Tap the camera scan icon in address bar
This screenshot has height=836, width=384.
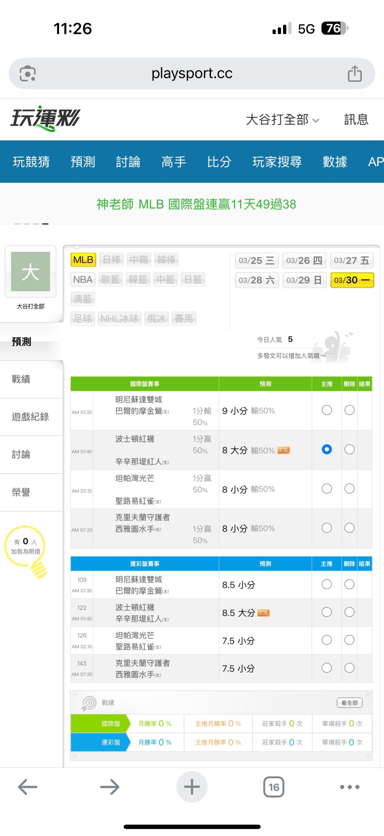(x=27, y=74)
